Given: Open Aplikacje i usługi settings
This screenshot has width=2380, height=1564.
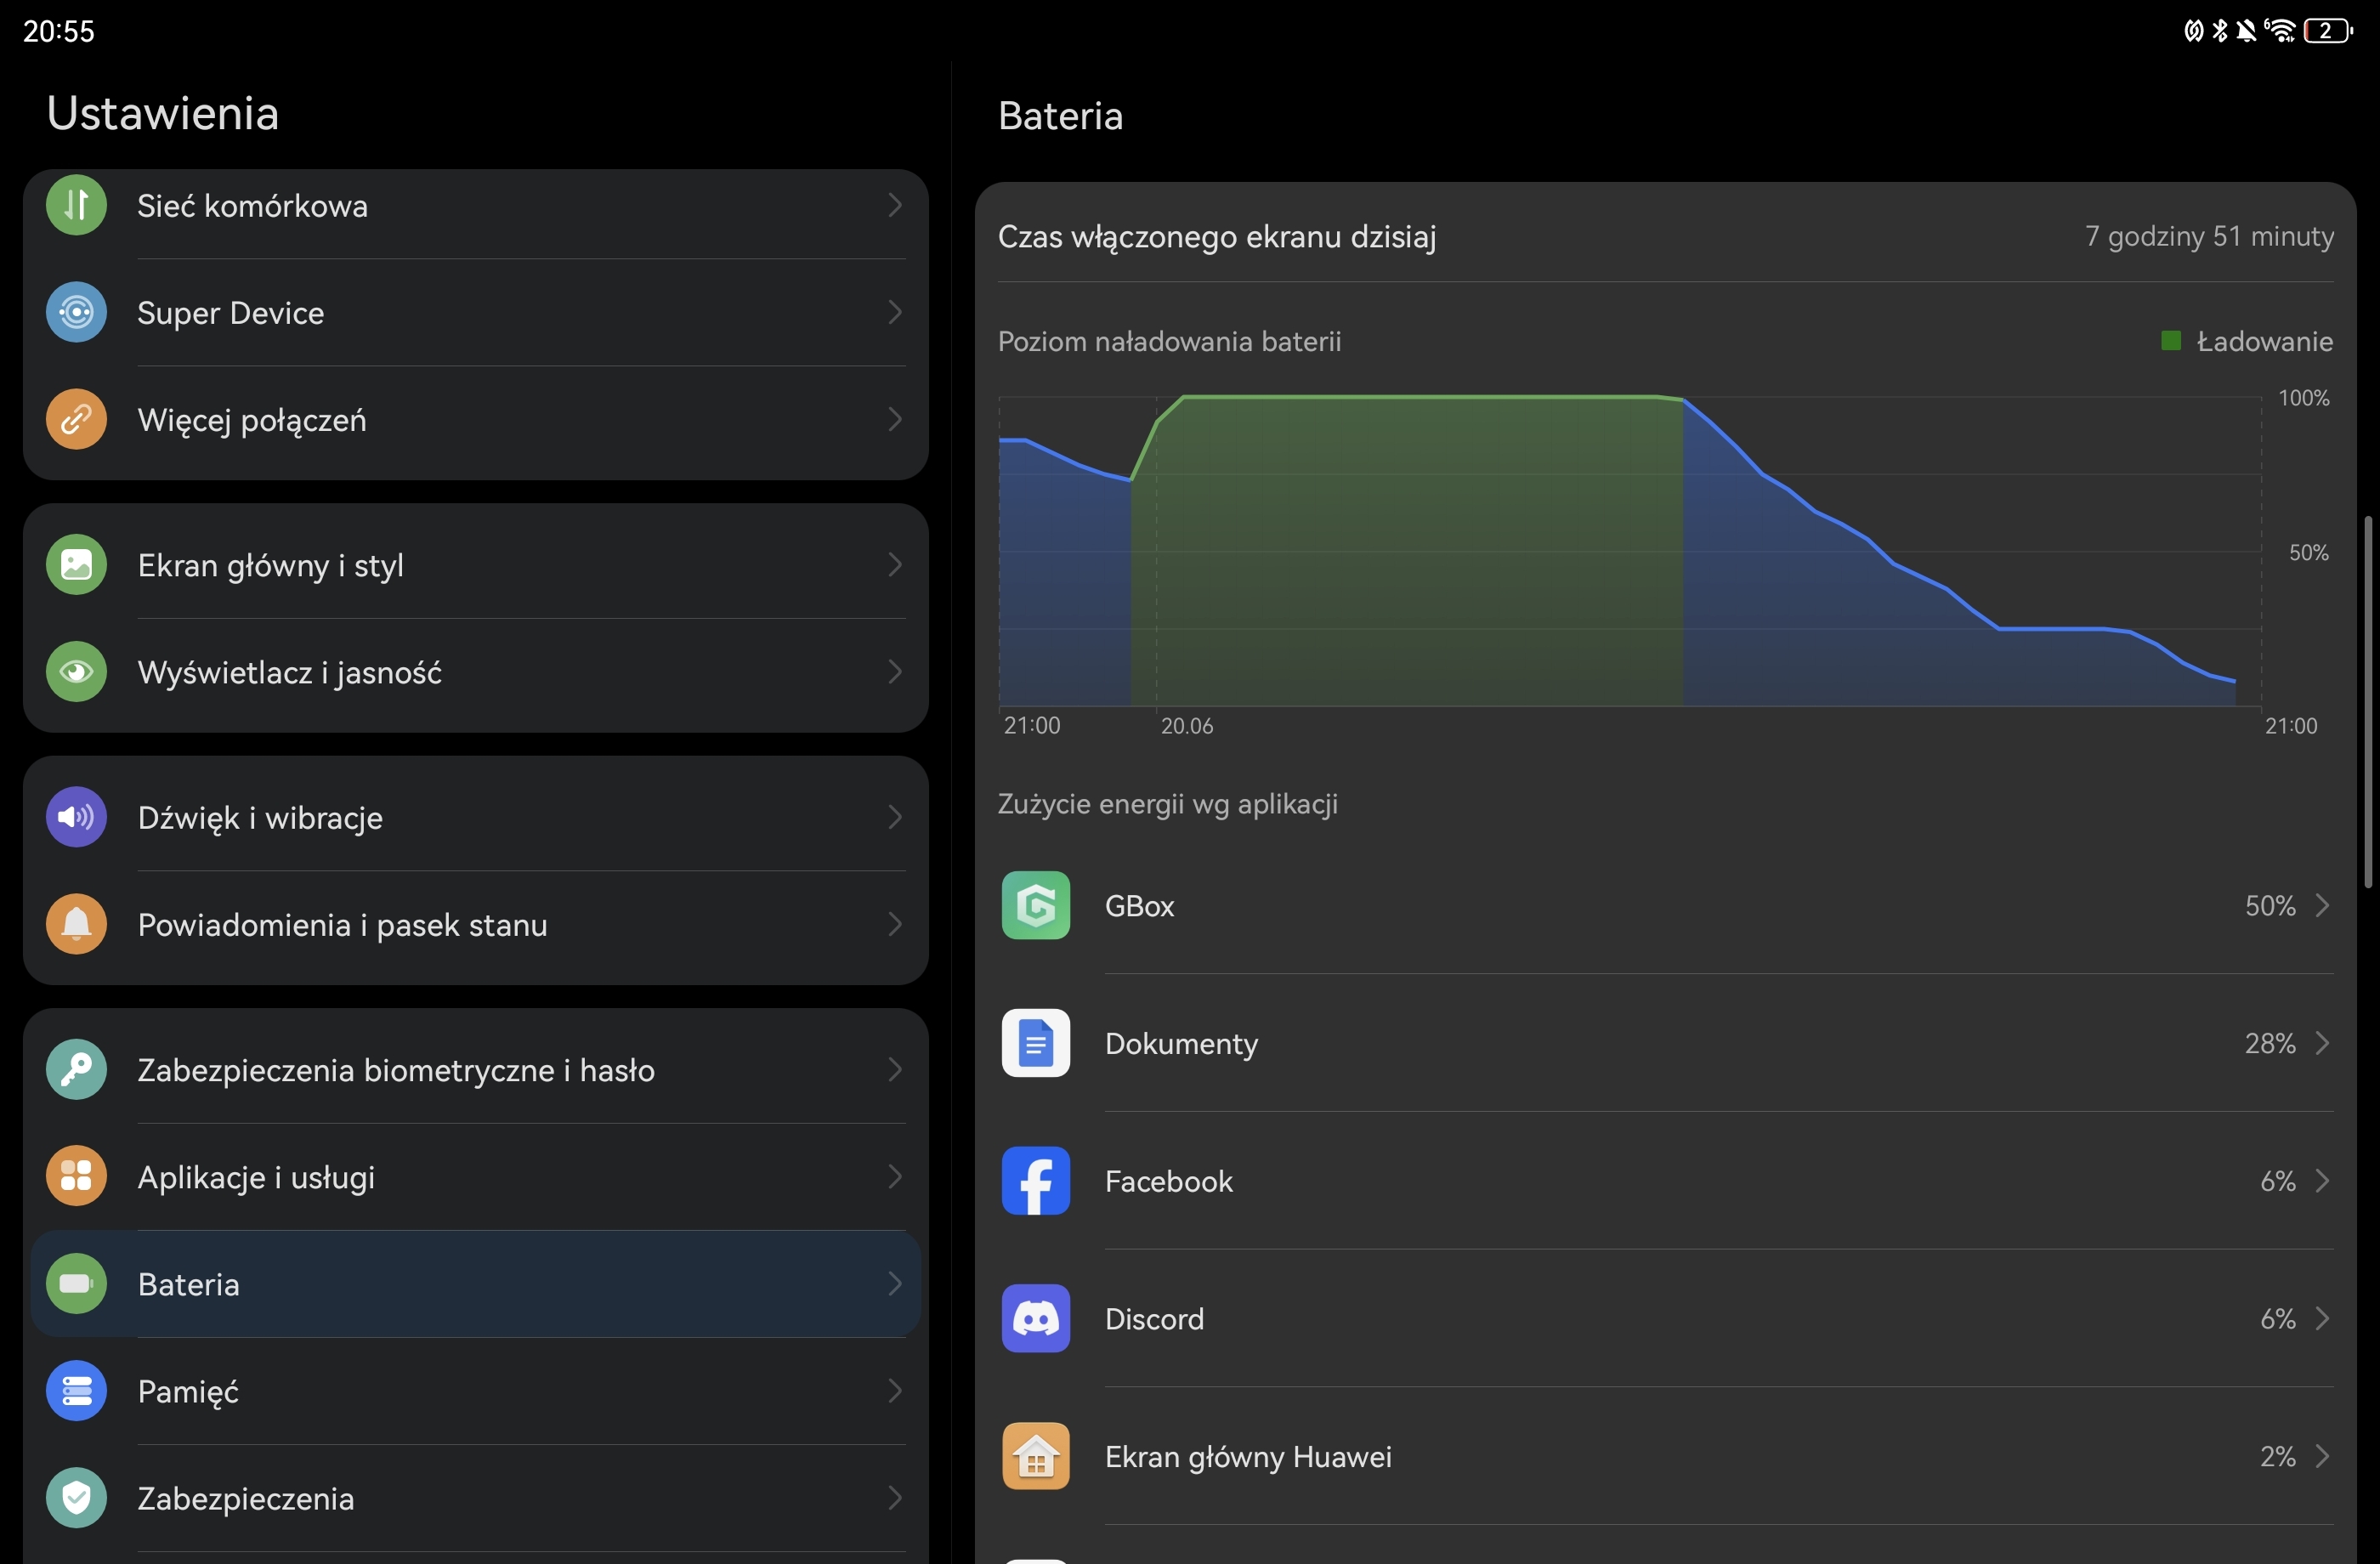Looking at the screenshot, I should pyautogui.click(x=476, y=1176).
